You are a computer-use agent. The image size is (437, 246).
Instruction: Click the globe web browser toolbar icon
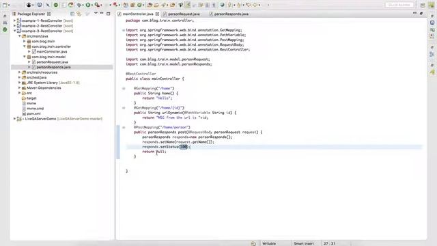pyautogui.click(x=222, y=5)
